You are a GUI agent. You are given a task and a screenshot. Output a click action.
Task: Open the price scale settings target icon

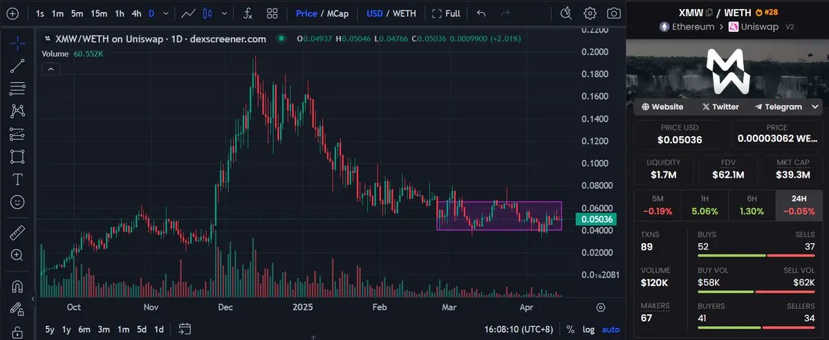pos(601,308)
